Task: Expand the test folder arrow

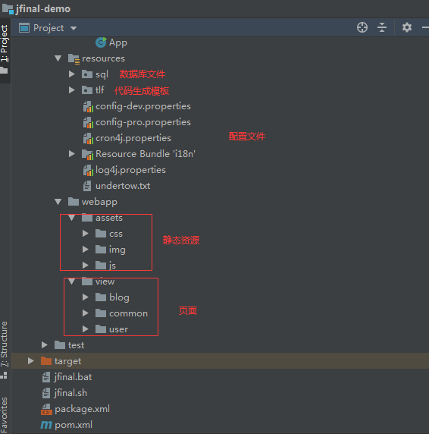Action: pos(44,345)
